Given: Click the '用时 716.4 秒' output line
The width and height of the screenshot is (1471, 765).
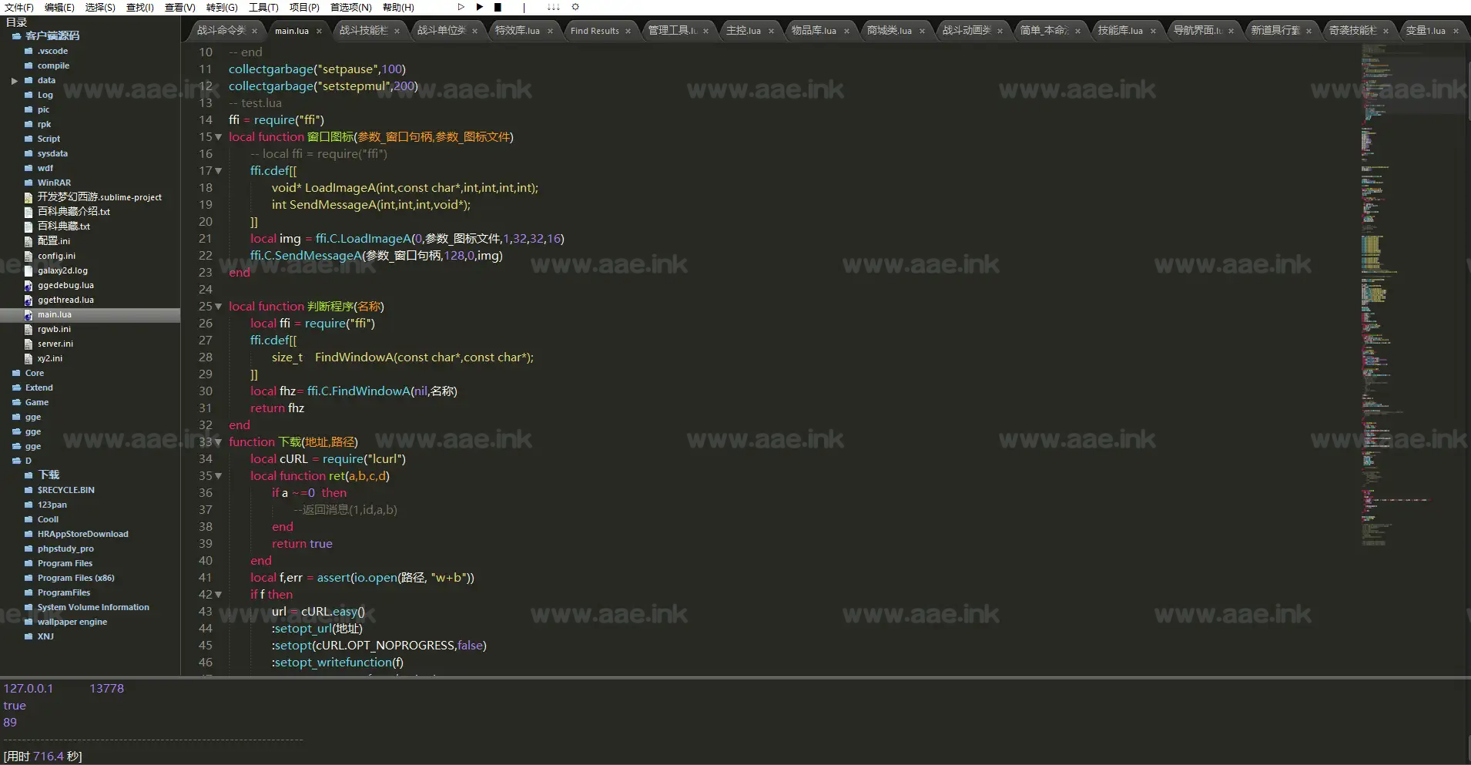Looking at the screenshot, I should [x=43, y=757].
